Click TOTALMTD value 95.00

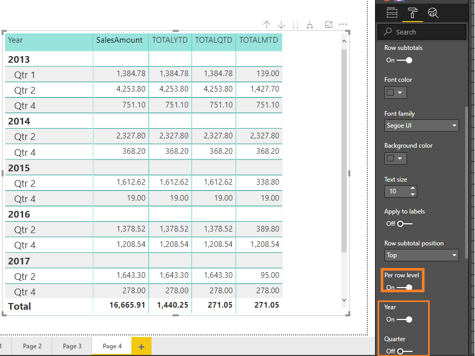pos(270,275)
